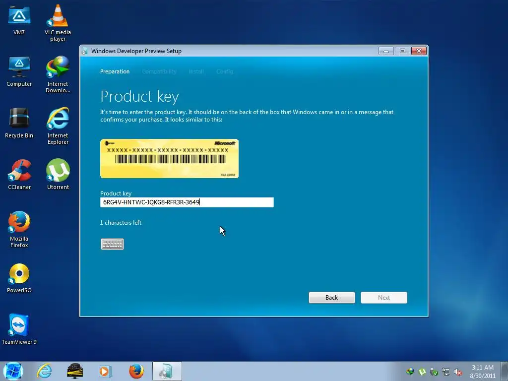Open Windows Media Player in taskbar
The height and width of the screenshot is (381, 508).
click(105, 371)
